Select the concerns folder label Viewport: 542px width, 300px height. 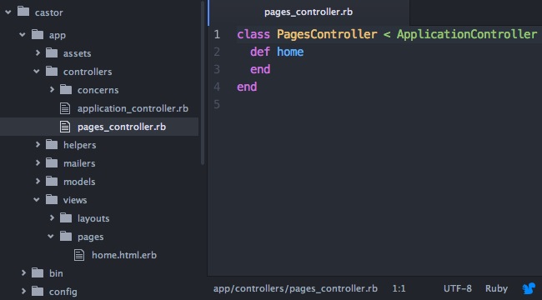98,90
